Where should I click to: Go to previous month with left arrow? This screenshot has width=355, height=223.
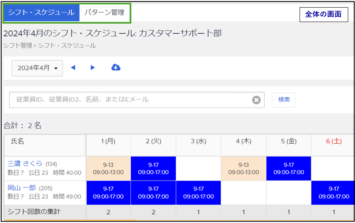[x=73, y=68]
